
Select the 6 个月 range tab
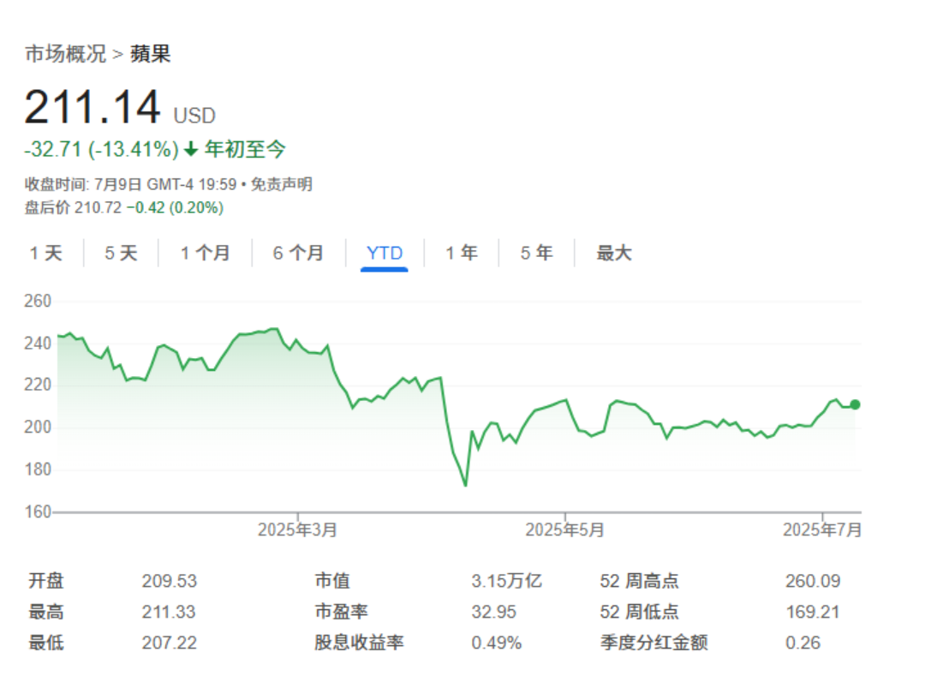[298, 254]
